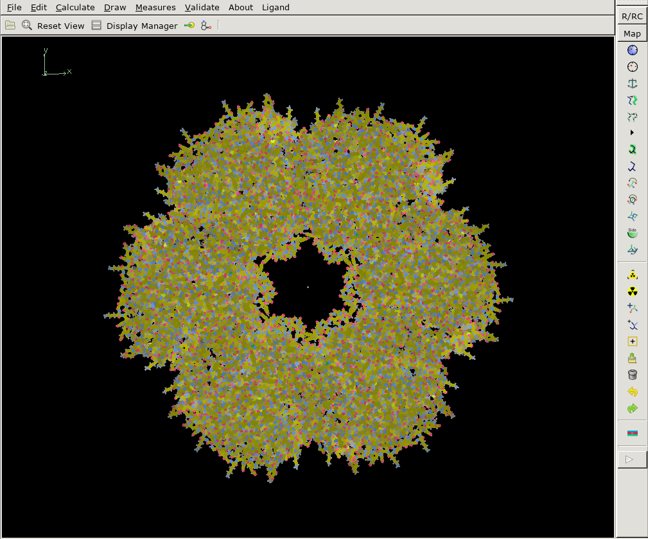Open the Ligand menu

(276, 8)
